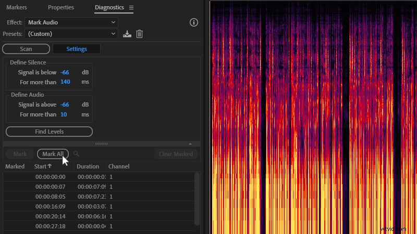Select the Diagnostics tab
This screenshot has height=234, width=417.
pyautogui.click(x=109, y=7)
